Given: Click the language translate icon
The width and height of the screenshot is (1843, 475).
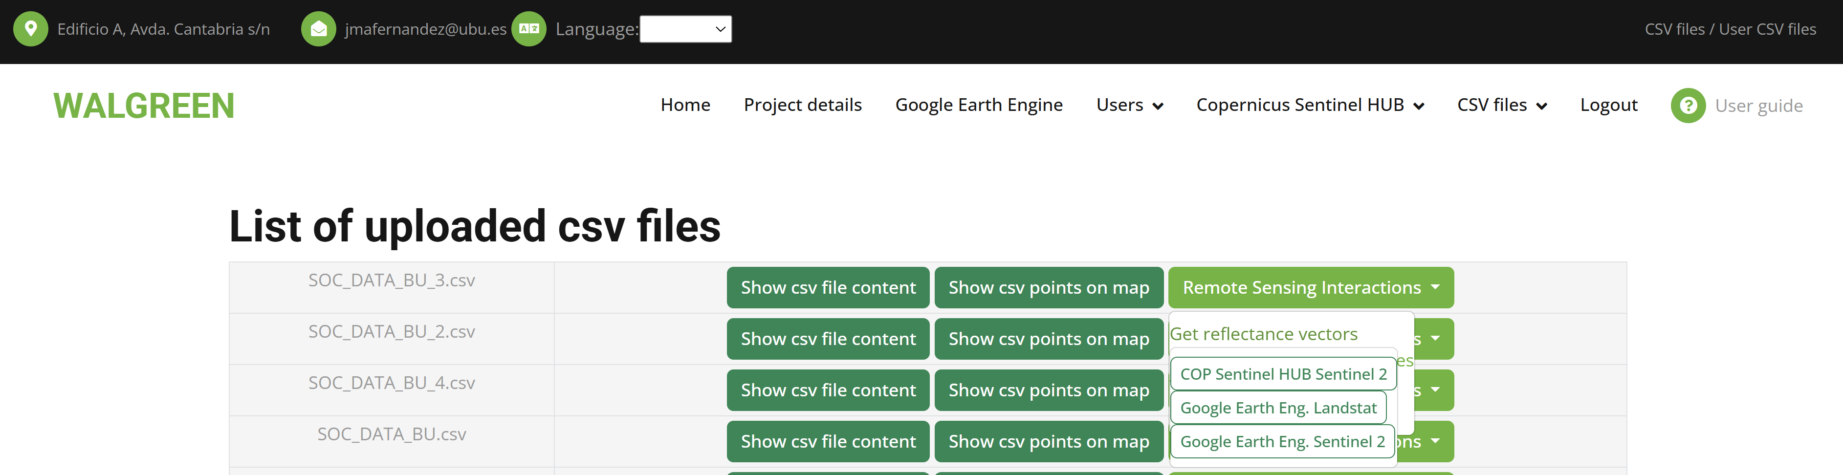Looking at the screenshot, I should [529, 29].
